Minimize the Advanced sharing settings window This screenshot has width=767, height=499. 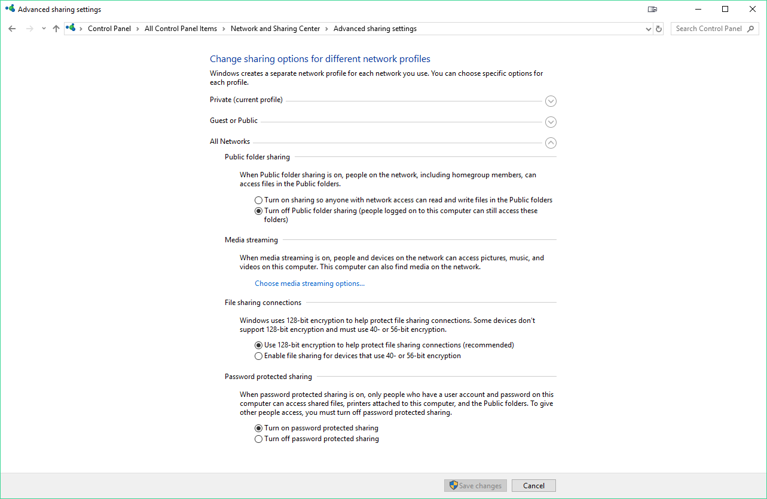point(698,9)
